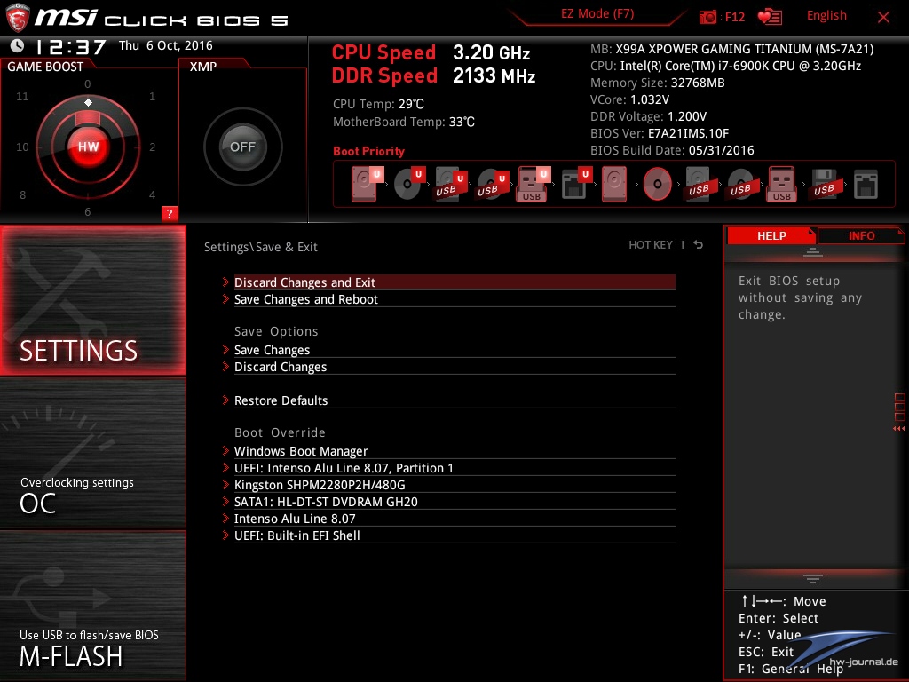Screen dimensions: 909x682
Task: Click the MotherBoard Temp: 33°C reading
Action: point(404,122)
